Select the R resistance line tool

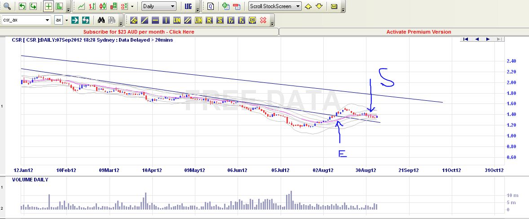tap(209, 20)
